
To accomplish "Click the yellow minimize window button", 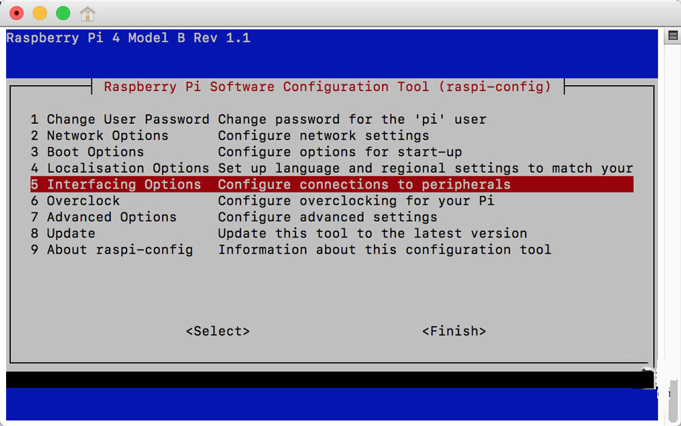I will pyautogui.click(x=40, y=13).
